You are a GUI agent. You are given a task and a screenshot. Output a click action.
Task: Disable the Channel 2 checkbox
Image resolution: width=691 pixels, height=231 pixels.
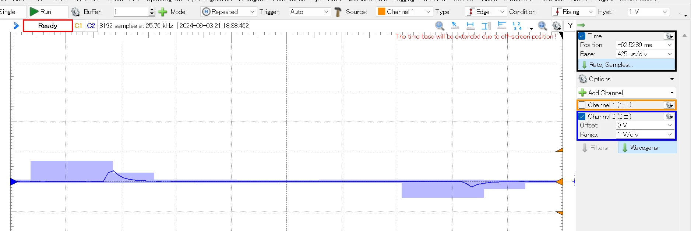coord(582,116)
